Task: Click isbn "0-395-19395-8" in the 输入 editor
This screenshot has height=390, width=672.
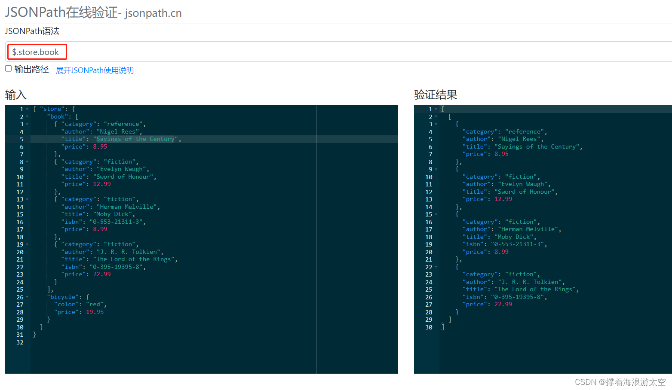Action: click(x=116, y=267)
